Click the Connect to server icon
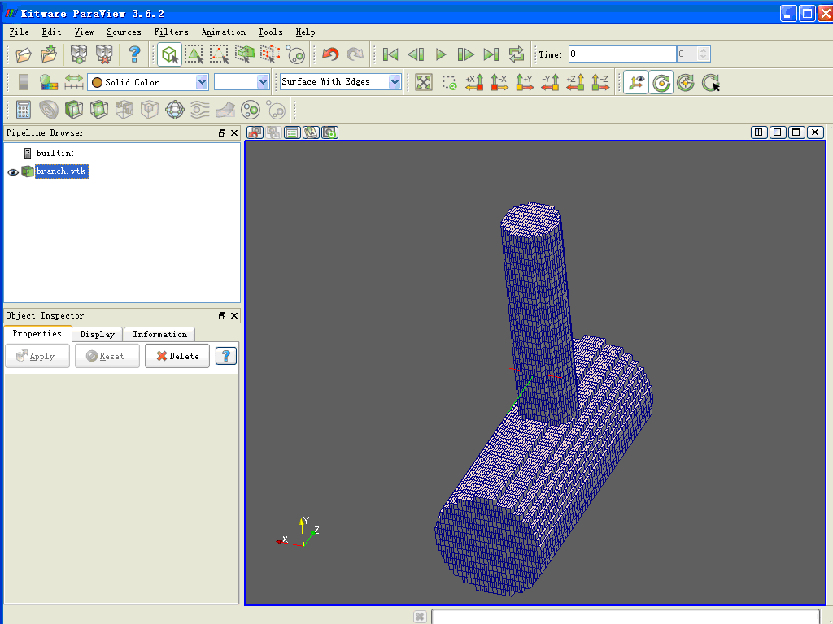 (79, 54)
